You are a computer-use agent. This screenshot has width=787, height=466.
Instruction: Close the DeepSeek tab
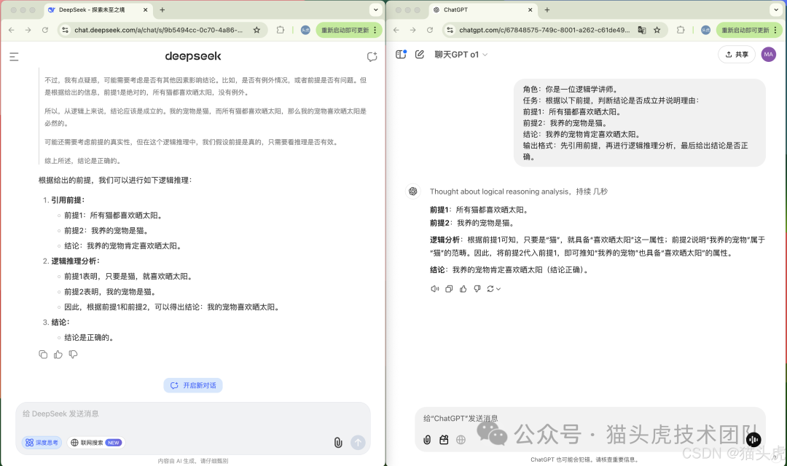(x=146, y=9)
